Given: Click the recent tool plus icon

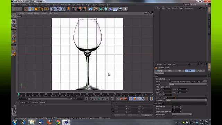Looking at the screenshot, I should click(x=46, y=9).
